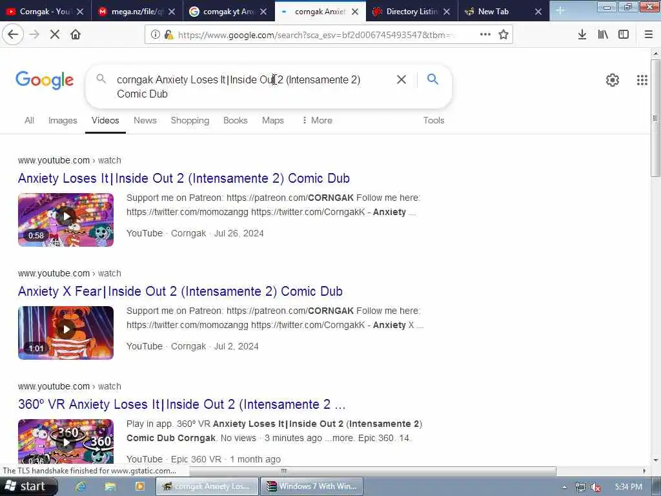Open the Firefox hamburger menu
Viewport: 661px width, 496px height.
click(x=649, y=35)
